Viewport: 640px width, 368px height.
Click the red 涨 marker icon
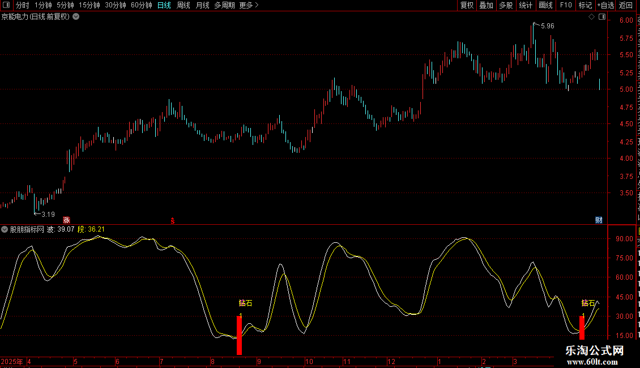(66, 220)
